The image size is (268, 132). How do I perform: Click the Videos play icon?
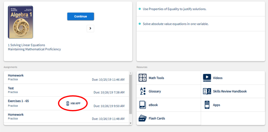point(207,78)
